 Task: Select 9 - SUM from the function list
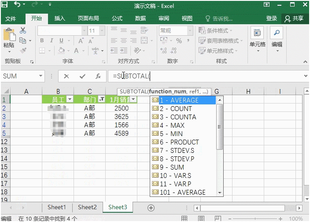point(183,167)
